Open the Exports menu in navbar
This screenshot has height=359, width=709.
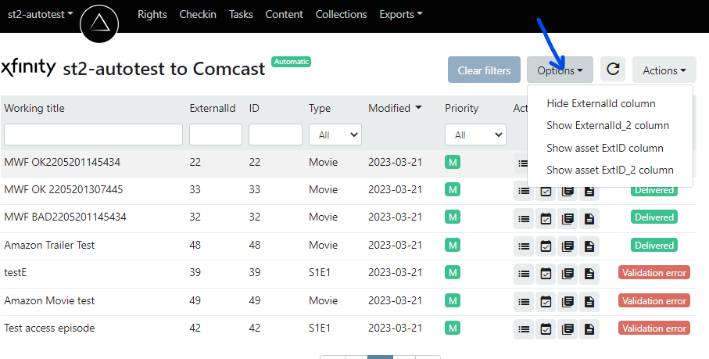click(400, 14)
